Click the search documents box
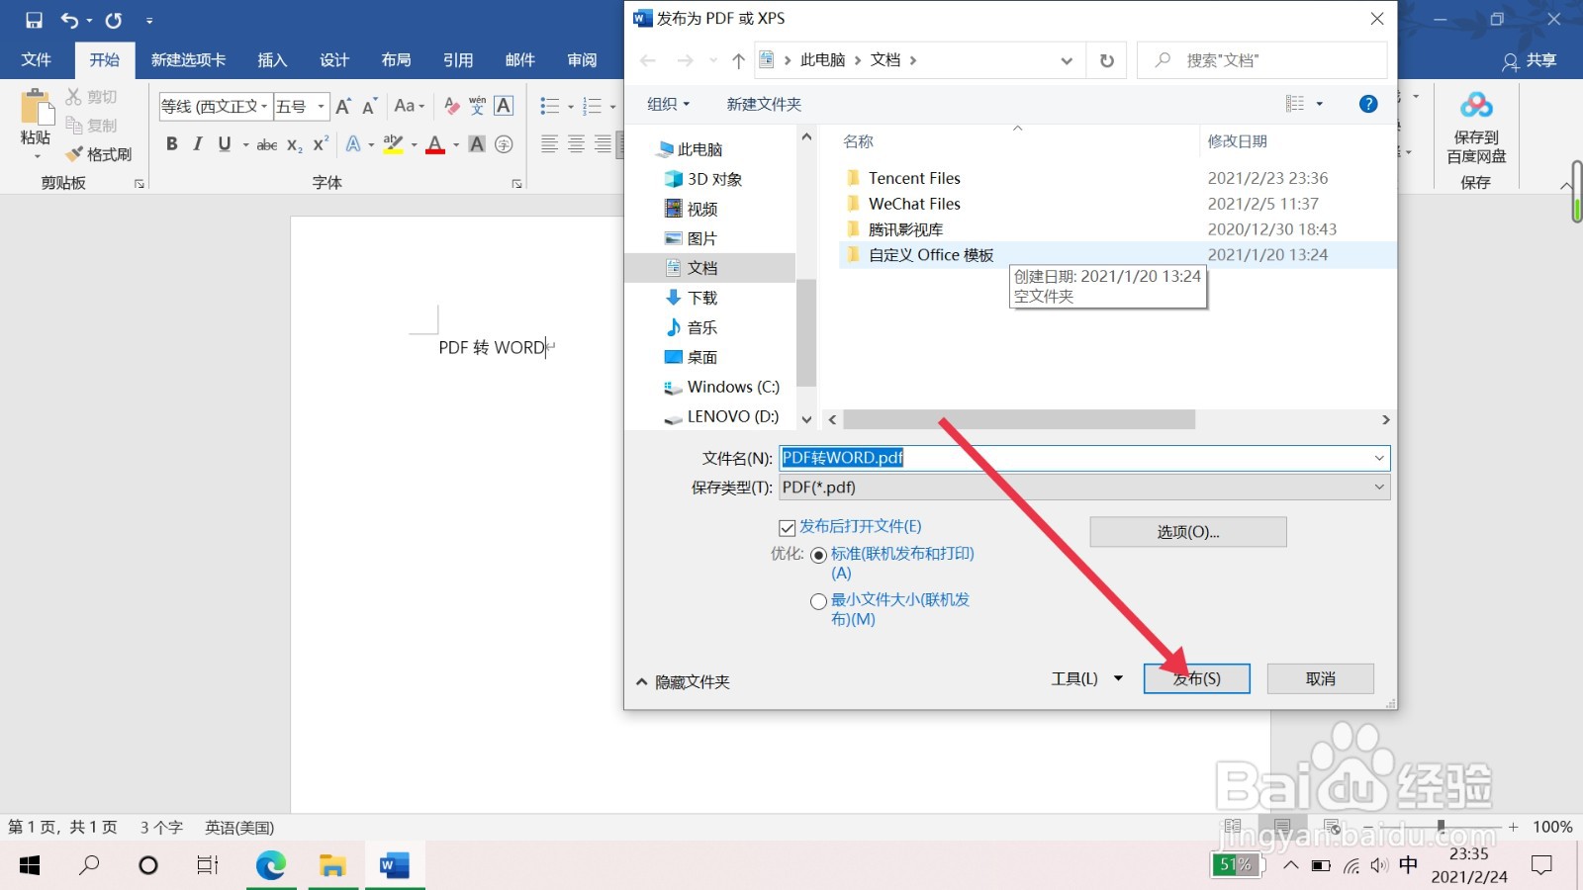Viewport: 1583px width, 890px height. [1262, 60]
